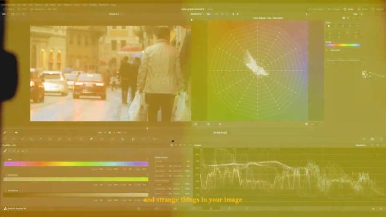Click the Hue range strip in Qualifier
Image resolution: width=386 pixels, height=217 pixels.
pos(76,164)
